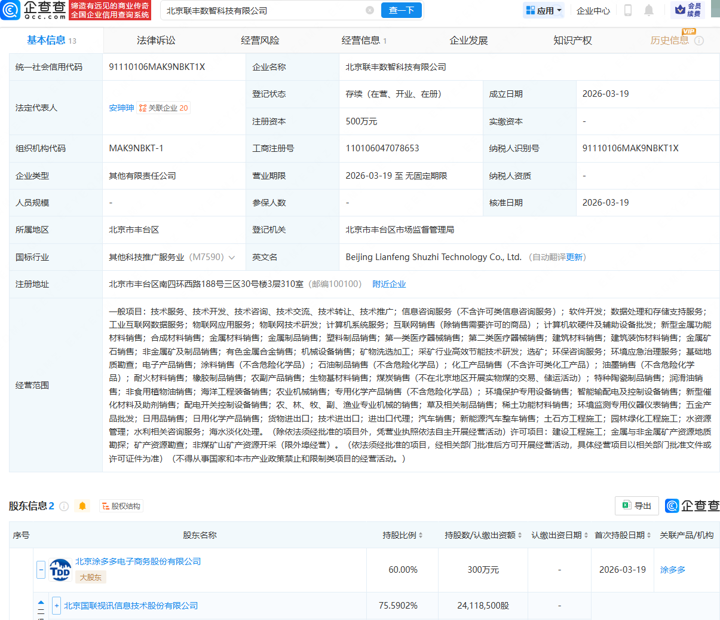Viewport: 720px width, 620px height.
Task: Click the mobile app icon in top bar
Action: [x=627, y=10]
